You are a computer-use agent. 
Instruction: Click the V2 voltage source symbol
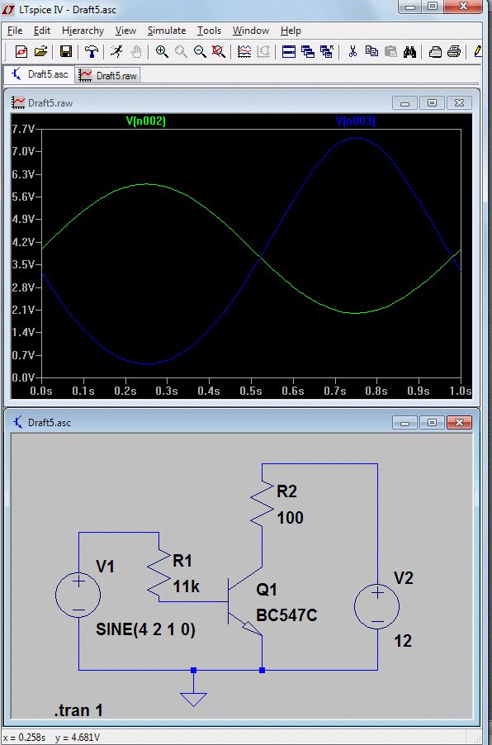click(377, 606)
